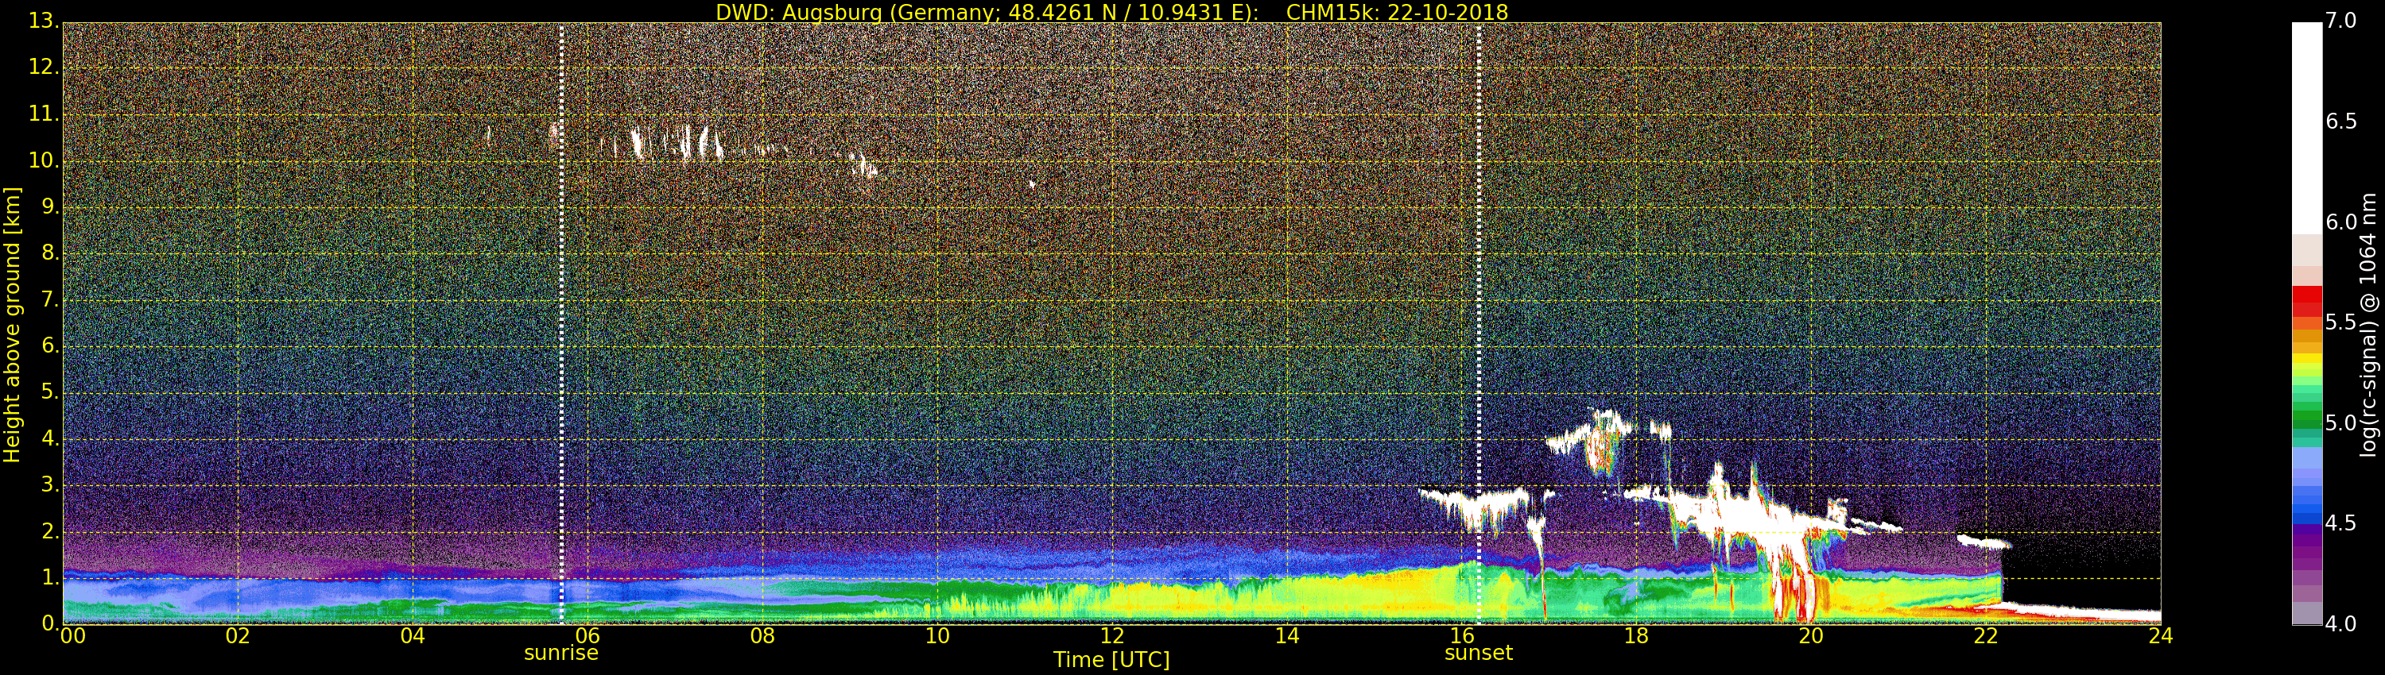
Task: Click the "9." tick on the height axis
Action: point(51,206)
